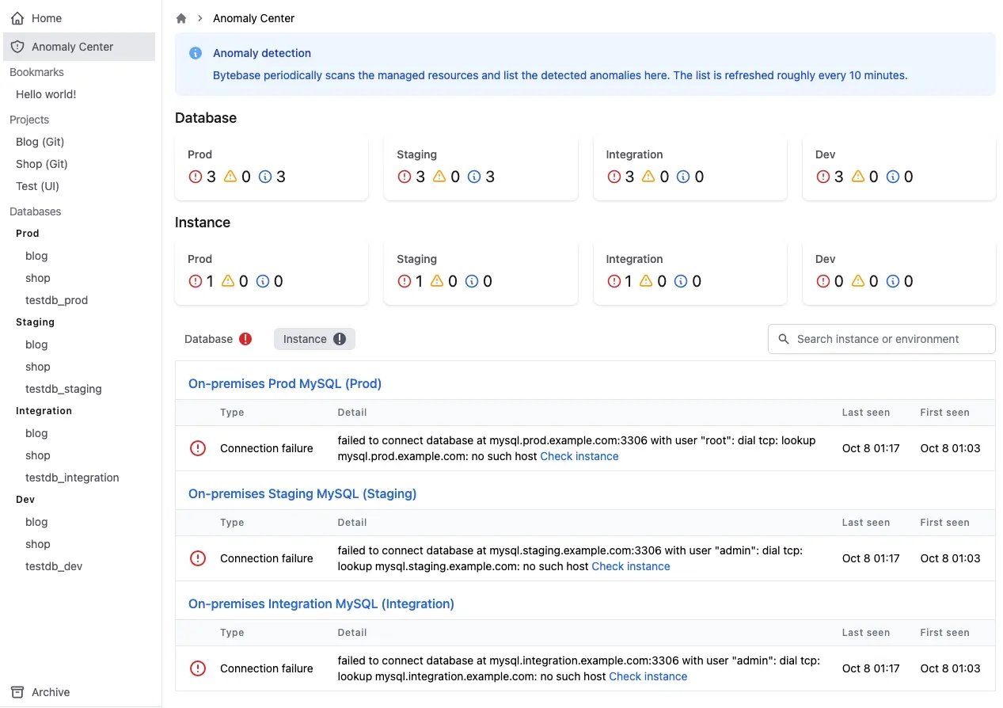Select testdb_staging database in the sidebar
This screenshot has height=708, width=1003.
pos(63,389)
